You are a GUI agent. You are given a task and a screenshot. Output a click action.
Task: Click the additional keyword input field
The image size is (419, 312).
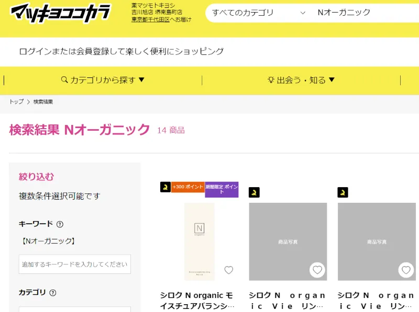tap(75, 264)
